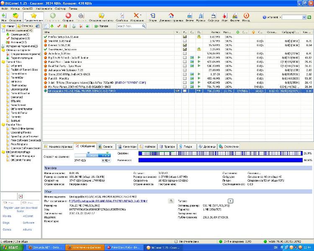Open the download speed limit MB dropdown
Viewport: 314px width, 251px height.
click(x=106, y=160)
